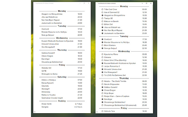Enable Okusama ga Seitokaichou! (Uncensored) circle
This screenshot has height=117, width=188.
pyautogui.click(x=103, y=105)
